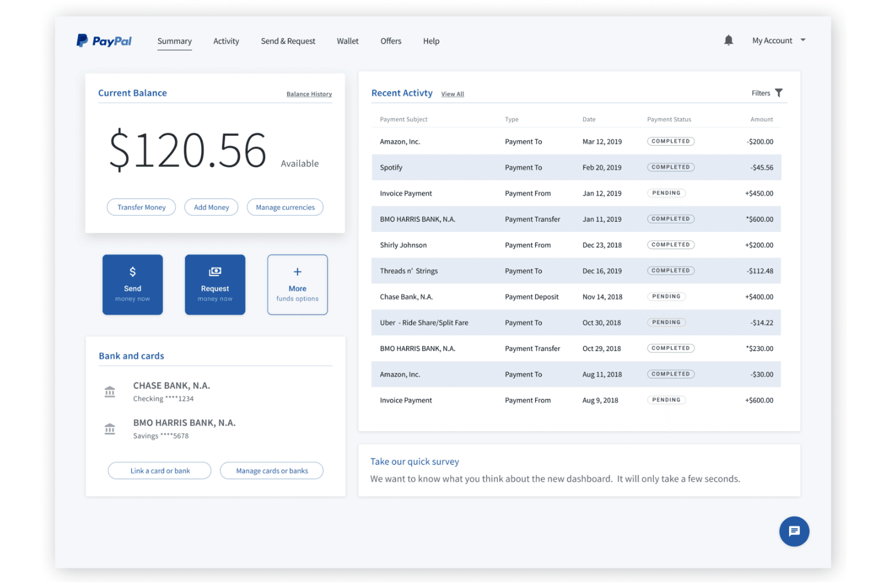Viewport: 880px width, 587px height.
Task: Click the $120.56 available balance
Action: pos(188,150)
